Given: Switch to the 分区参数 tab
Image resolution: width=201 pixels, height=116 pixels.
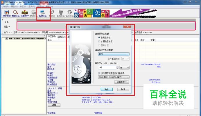Looking at the screenshot, I should pyautogui.click(x=52, y=36).
